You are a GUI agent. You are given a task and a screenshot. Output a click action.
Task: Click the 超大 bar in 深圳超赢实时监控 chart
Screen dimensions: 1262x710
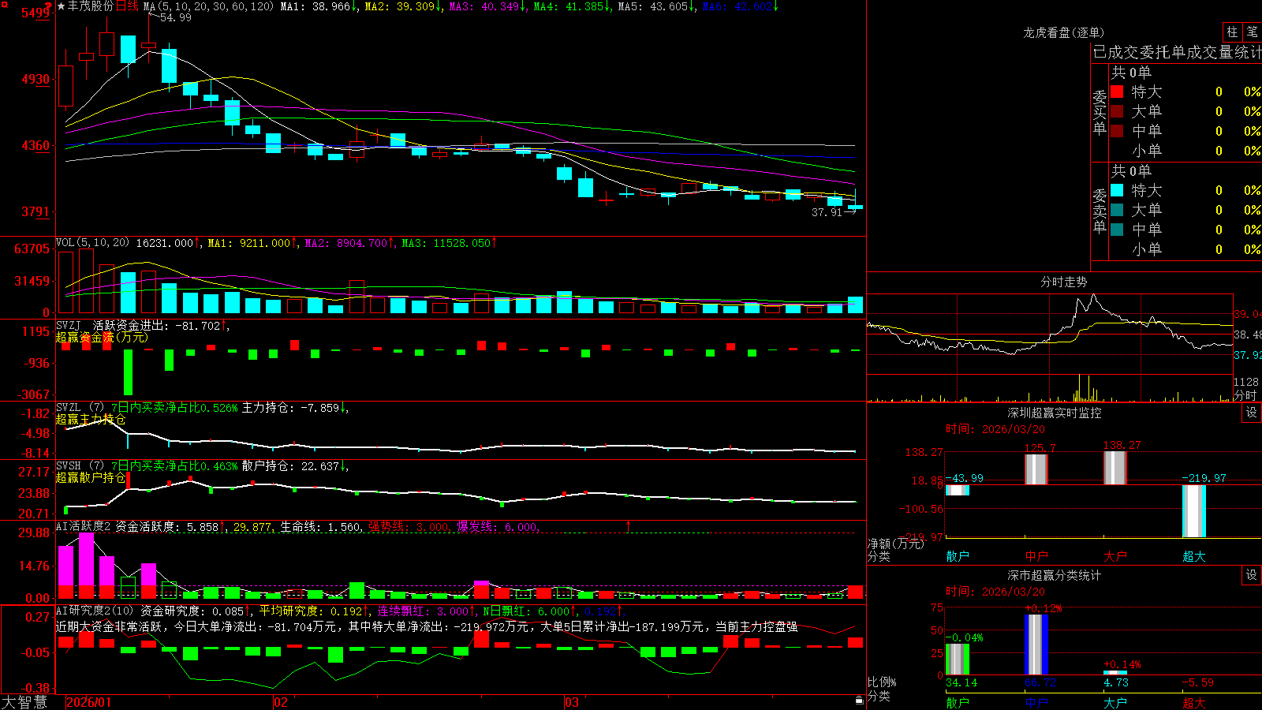coord(1194,511)
